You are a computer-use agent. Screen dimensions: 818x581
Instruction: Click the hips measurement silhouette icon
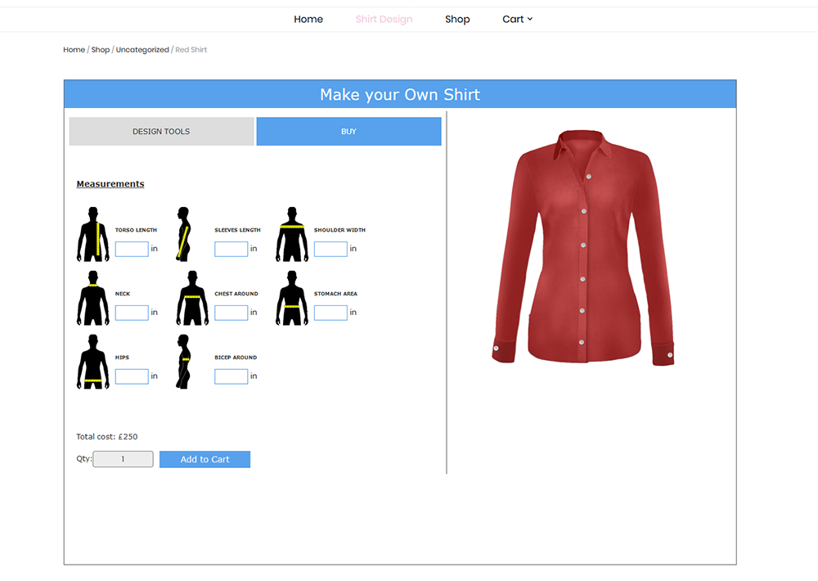(93, 362)
